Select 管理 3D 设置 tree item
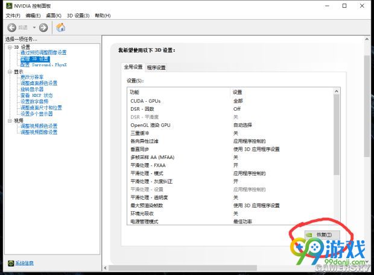The width and height of the screenshot is (374, 275). click(x=35, y=59)
